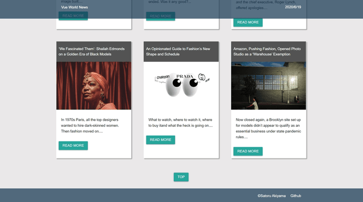The height and width of the screenshot is (202, 363).
Task: Click the 2020/6/19 date in header
Action: point(293,7)
